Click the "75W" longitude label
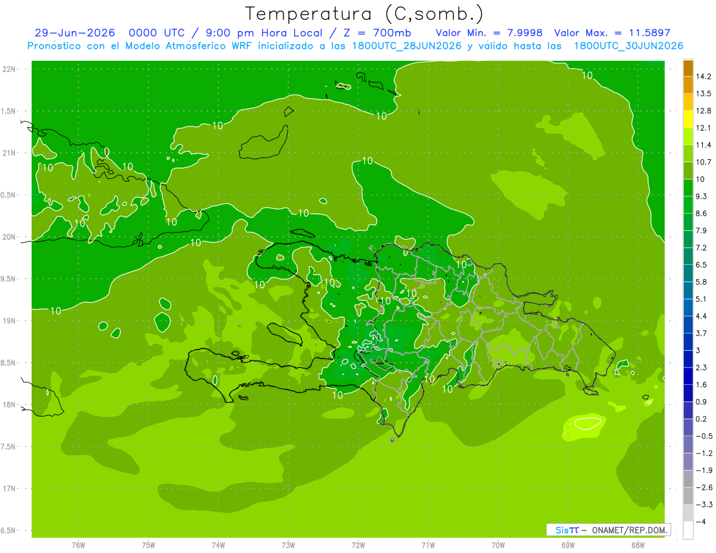The image size is (716, 553). coord(149,545)
